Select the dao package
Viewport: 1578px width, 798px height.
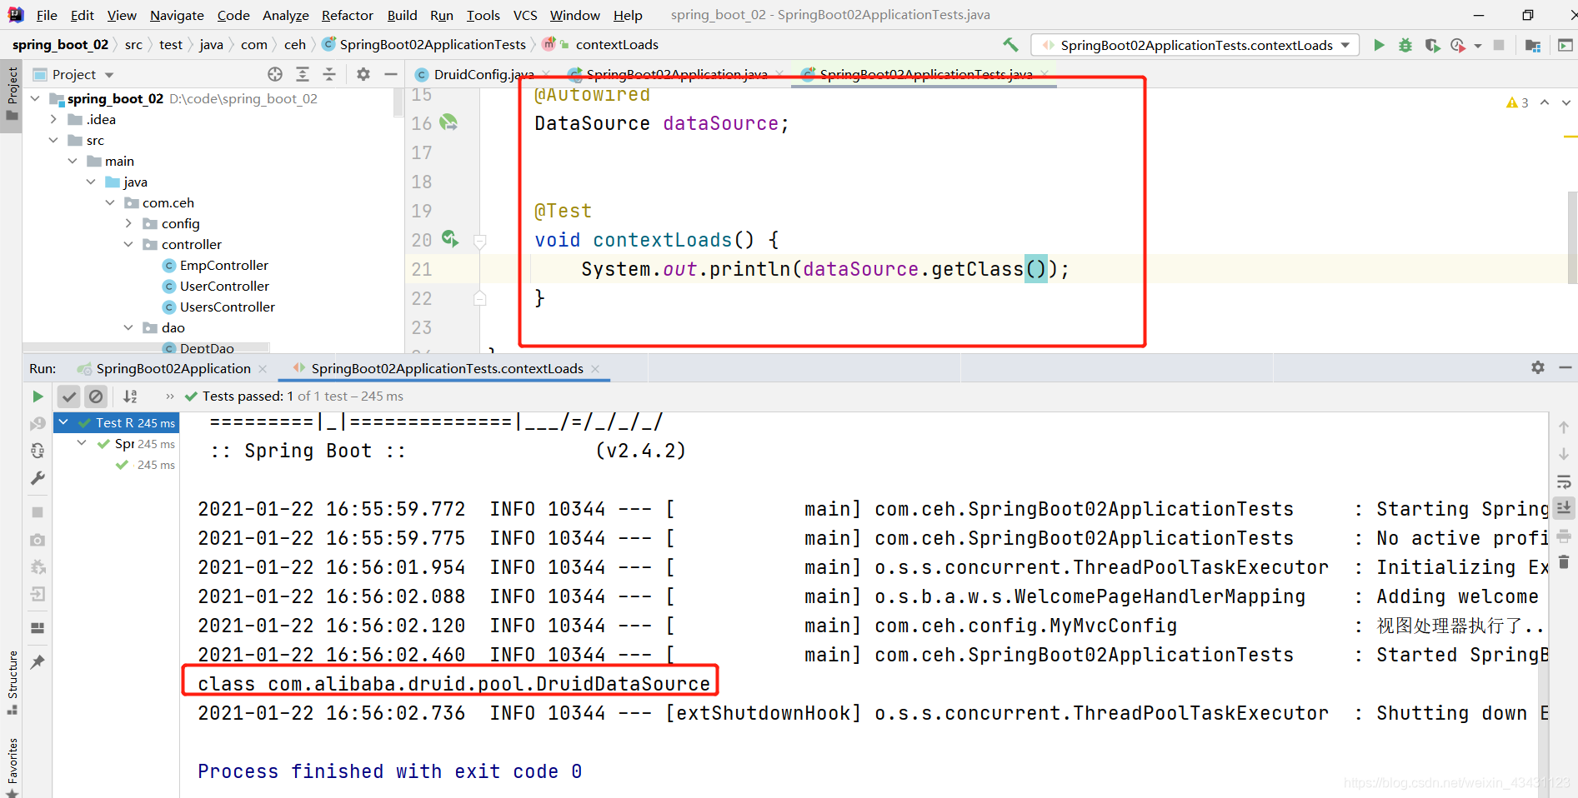coord(173,327)
